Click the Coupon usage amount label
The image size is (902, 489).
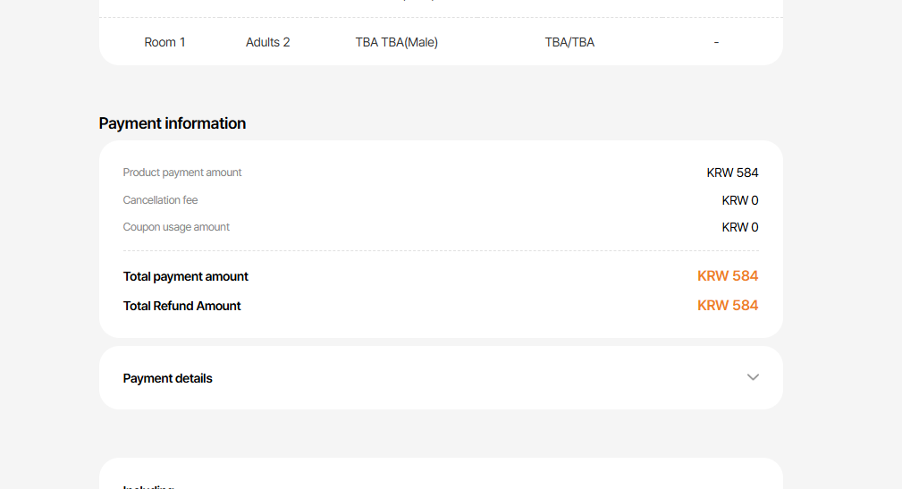[x=176, y=227]
